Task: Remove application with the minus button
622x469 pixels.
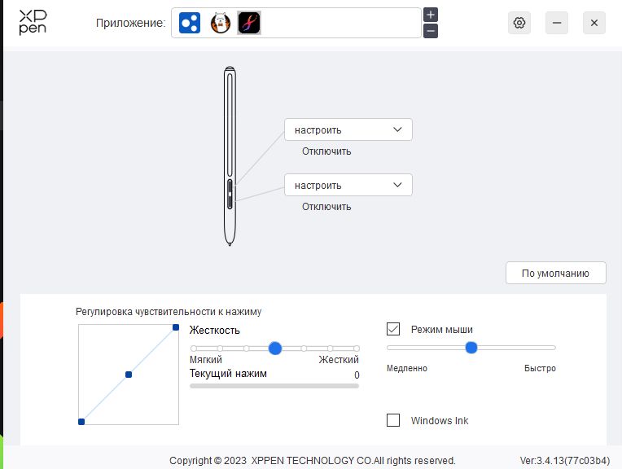Action: [x=431, y=31]
